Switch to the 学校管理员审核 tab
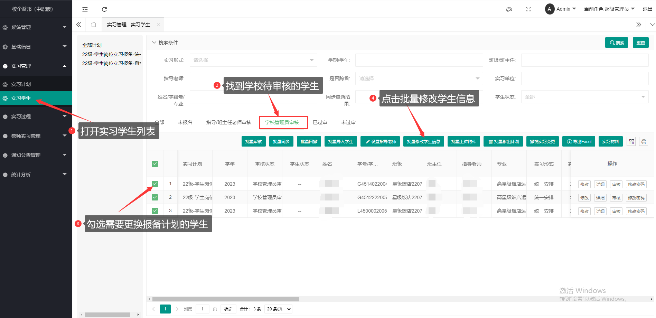 (282, 122)
